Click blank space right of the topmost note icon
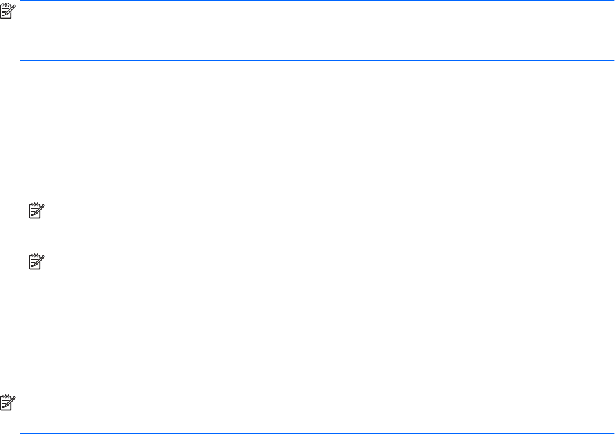This screenshot has width=615, height=434. point(265,26)
